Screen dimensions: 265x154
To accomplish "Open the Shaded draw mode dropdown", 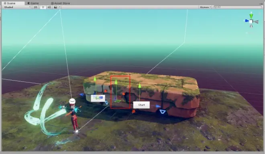I will (x=17, y=7).
